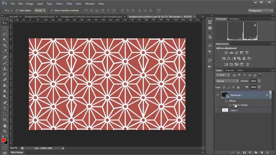The width and height of the screenshot is (276, 155).
Task: Click the background black color swatch
Action: 6,143
